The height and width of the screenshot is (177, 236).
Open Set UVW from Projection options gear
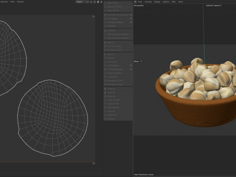pos(131,15)
